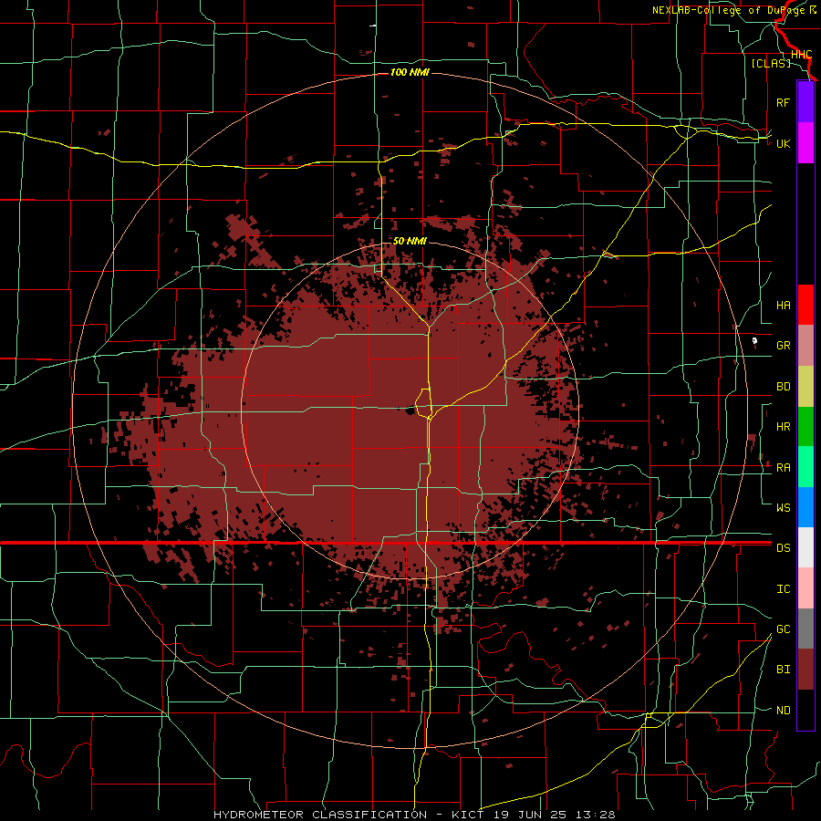The height and width of the screenshot is (821, 821).
Task: Click the ND legend label
Action: pyautogui.click(x=783, y=711)
